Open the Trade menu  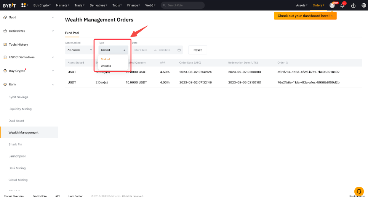pyautogui.click(x=79, y=5)
